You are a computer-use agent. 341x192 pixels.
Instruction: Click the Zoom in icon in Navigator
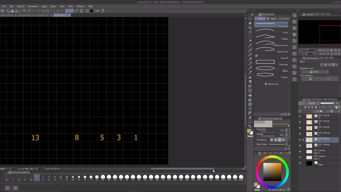coord(328,50)
